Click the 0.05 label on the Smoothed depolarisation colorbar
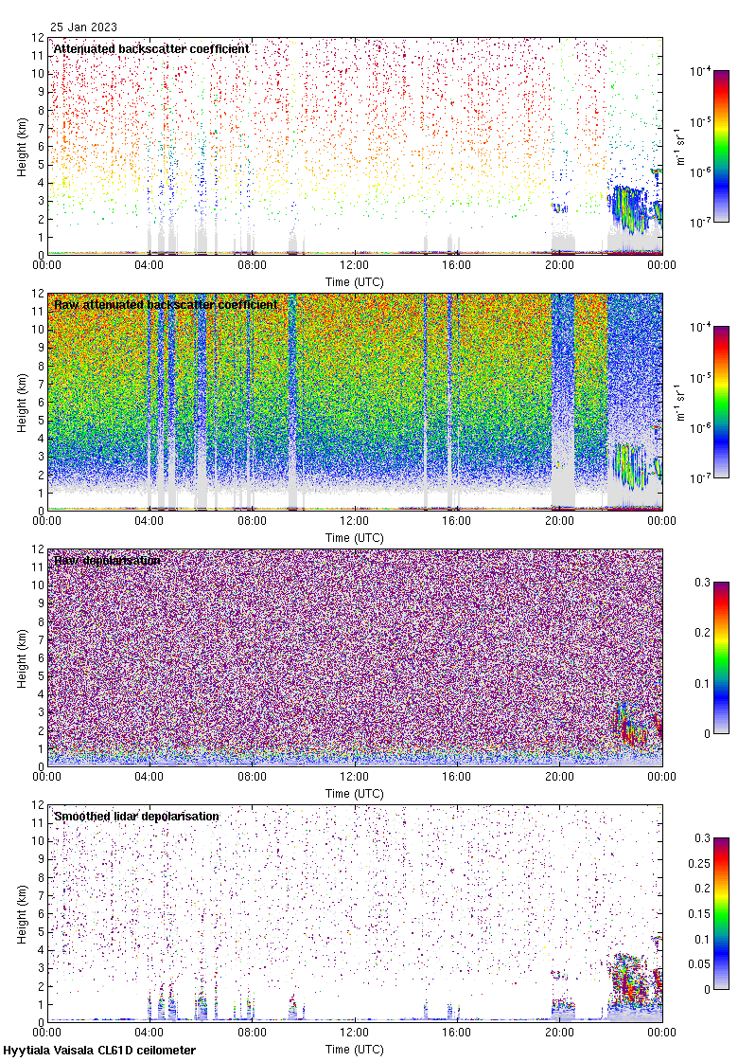Image resolution: width=738 pixels, height=1061 pixels. click(x=699, y=964)
